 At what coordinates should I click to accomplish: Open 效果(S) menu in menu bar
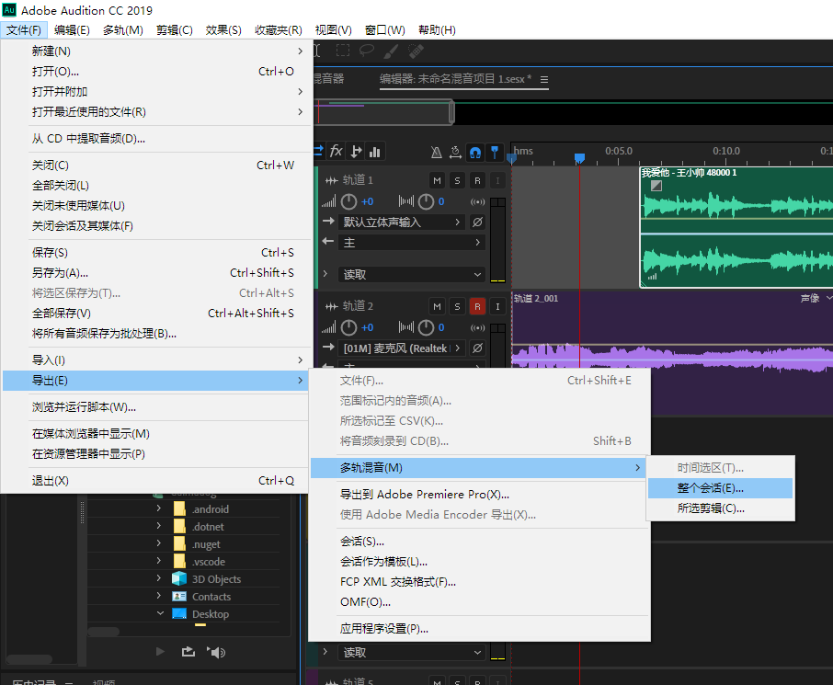pyautogui.click(x=223, y=30)
